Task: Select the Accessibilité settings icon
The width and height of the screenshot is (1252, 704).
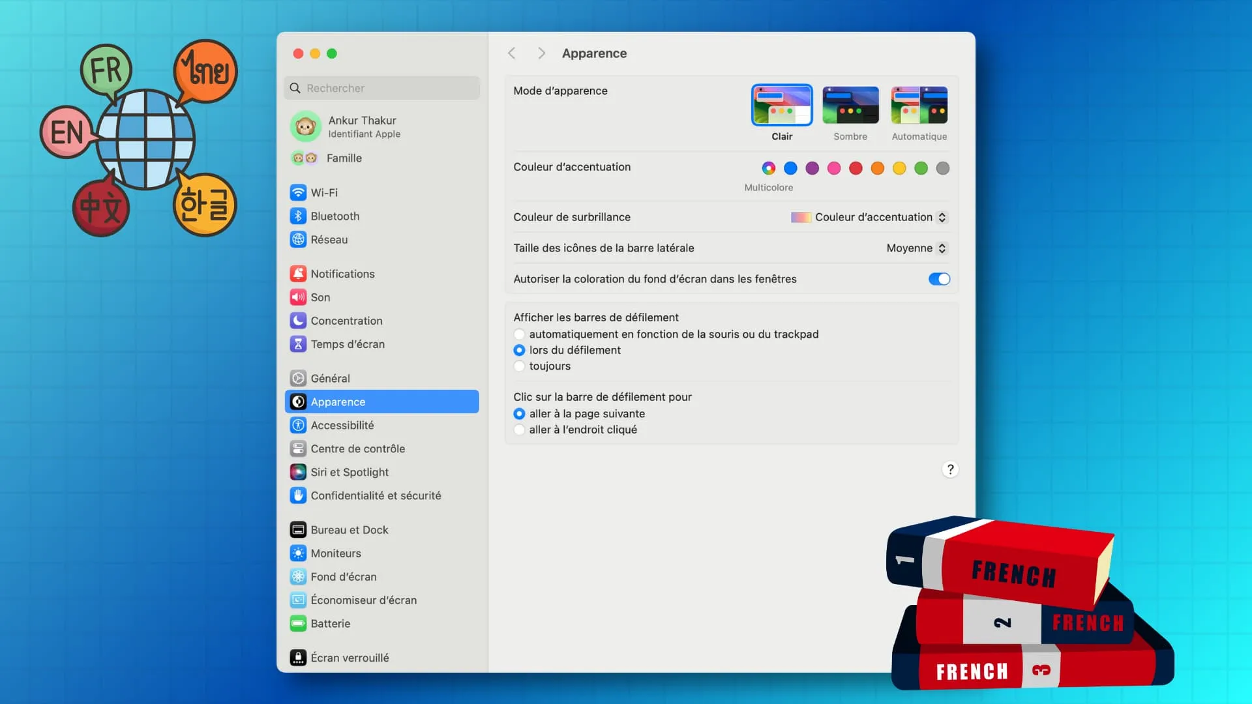Action: coord(297,424)
